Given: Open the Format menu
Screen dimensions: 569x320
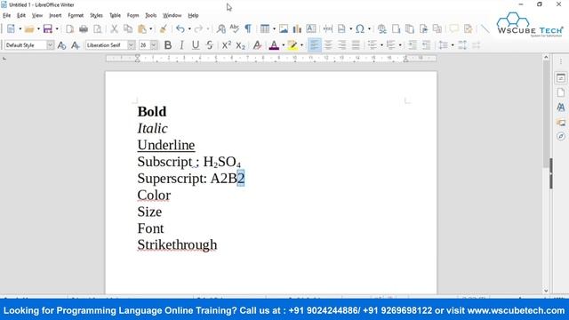Looking at the screenshot, I should click(76, 16).
